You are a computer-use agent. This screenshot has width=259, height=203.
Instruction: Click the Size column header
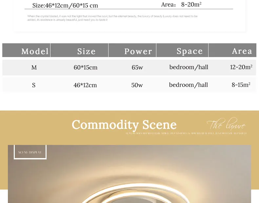(86, 51)
